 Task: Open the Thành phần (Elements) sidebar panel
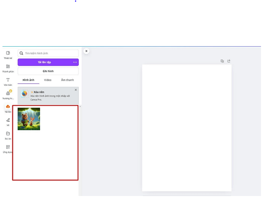pos(8,68)
